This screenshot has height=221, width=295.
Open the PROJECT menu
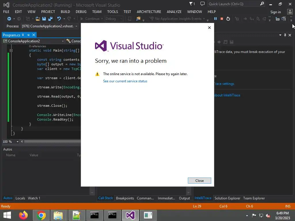click(48, 12)
